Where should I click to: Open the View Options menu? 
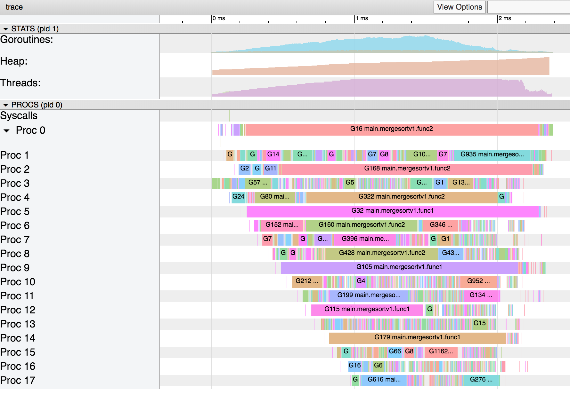(460, 7)
